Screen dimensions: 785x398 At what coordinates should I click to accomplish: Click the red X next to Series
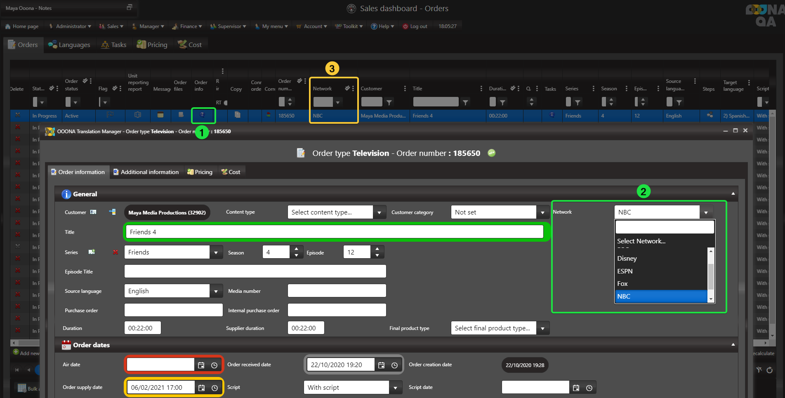[x=116, y=252]
